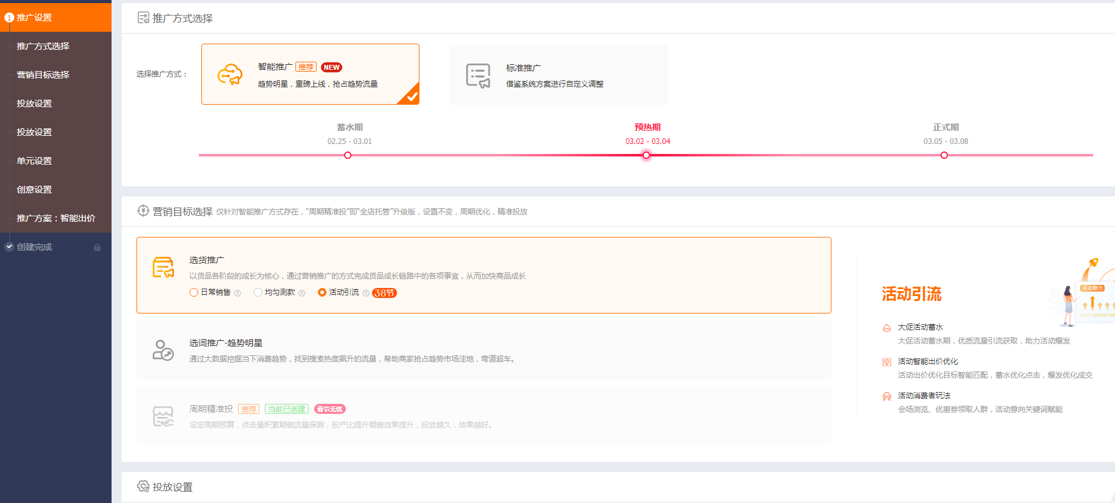1115x503 pixels.
Task: Select 选词推广-趋势明星 option card
Action: click(484, 350)
